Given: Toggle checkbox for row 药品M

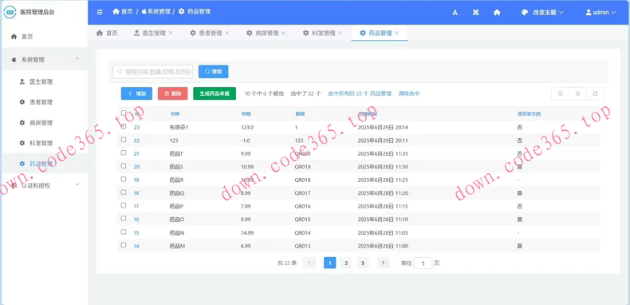Looking at the screenshot, I should click(x=124, y=245).
